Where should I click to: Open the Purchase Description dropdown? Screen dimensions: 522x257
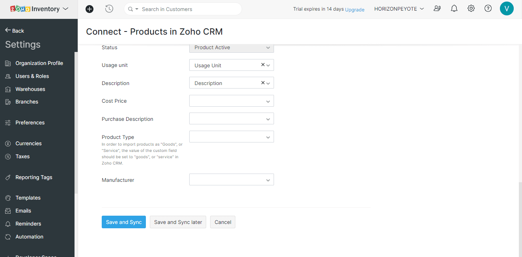(x=231, y=119)
